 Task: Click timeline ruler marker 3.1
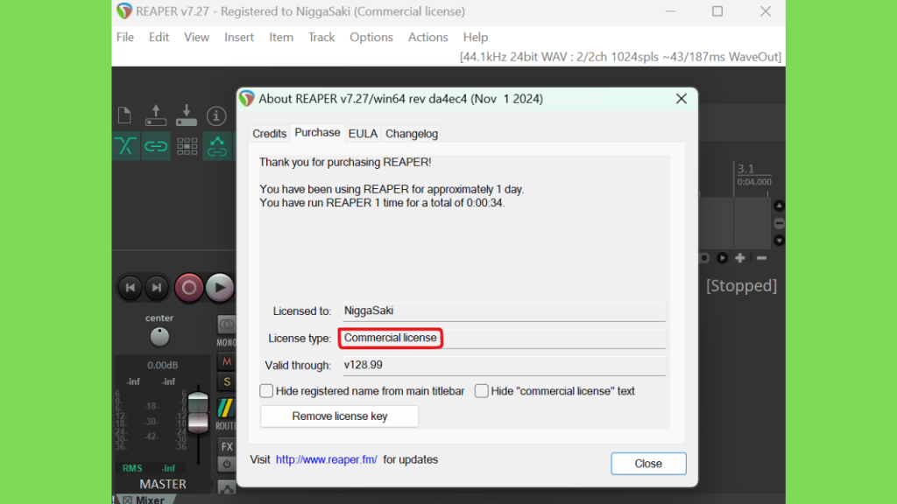point(746,169)
